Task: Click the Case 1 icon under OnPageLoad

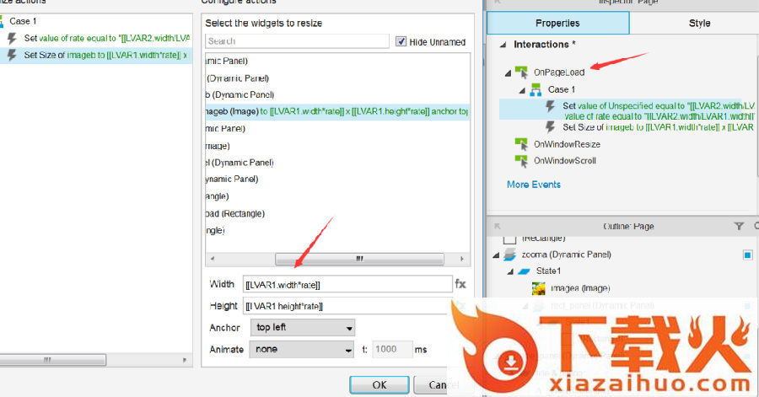Action: [x=536, y=89]
